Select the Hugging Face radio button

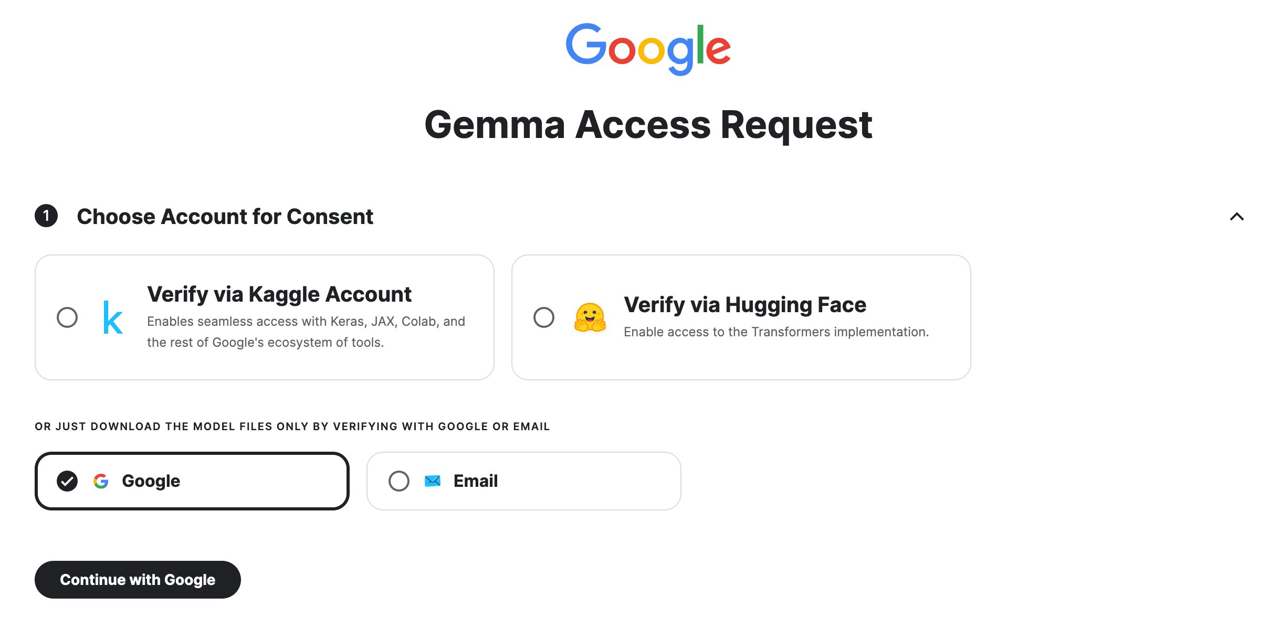point(544,317)
